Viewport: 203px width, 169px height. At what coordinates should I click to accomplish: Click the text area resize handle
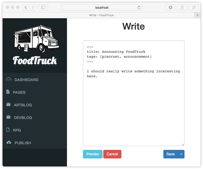(x=183, y=145)
